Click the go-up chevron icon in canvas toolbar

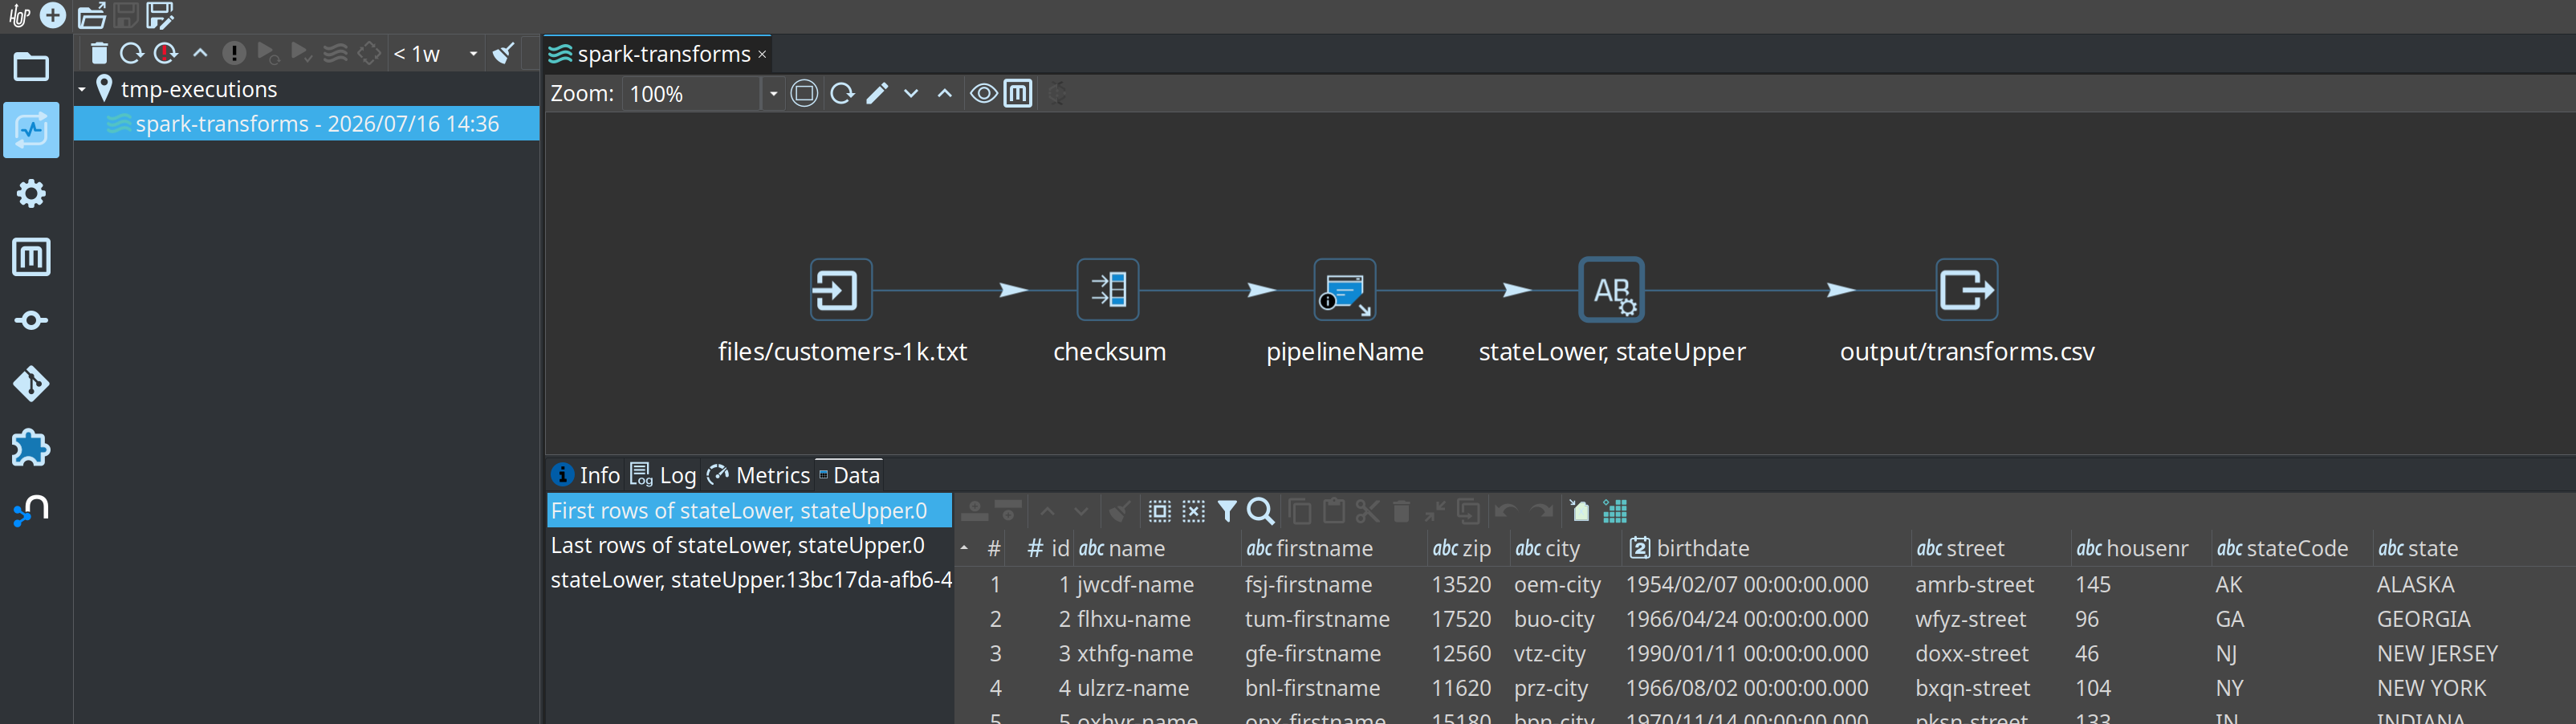click(x=944, y=93)
